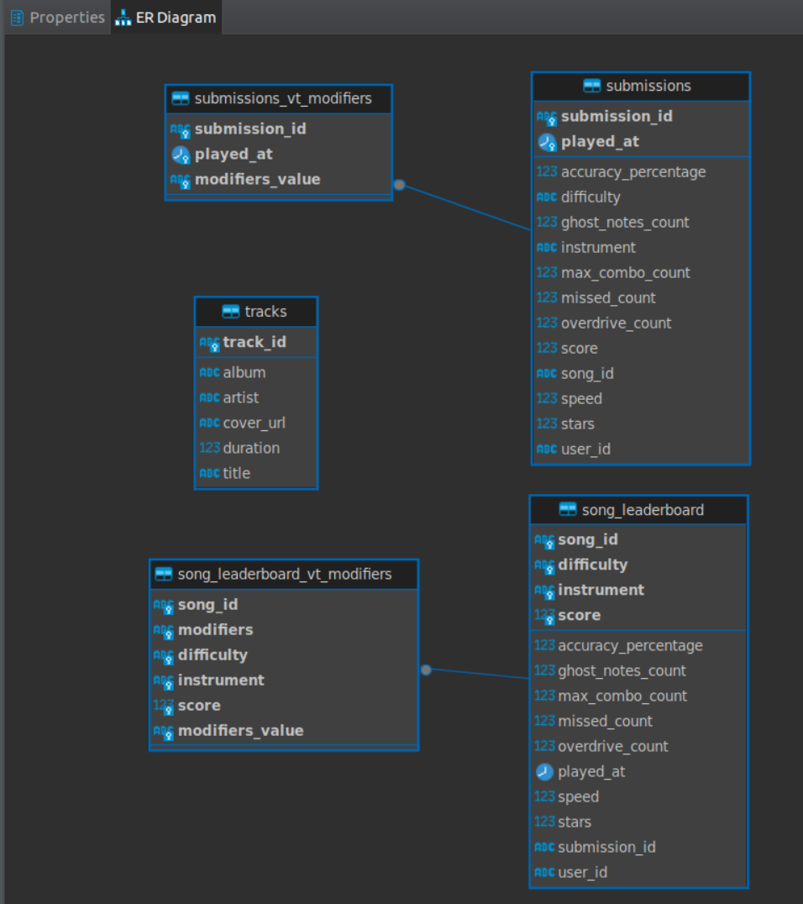The height and width of the screenshot is (904, 803).
Task: Select the relation endpoint circle on submissions_vt_modifiers
Action: [x=399, y=185]
